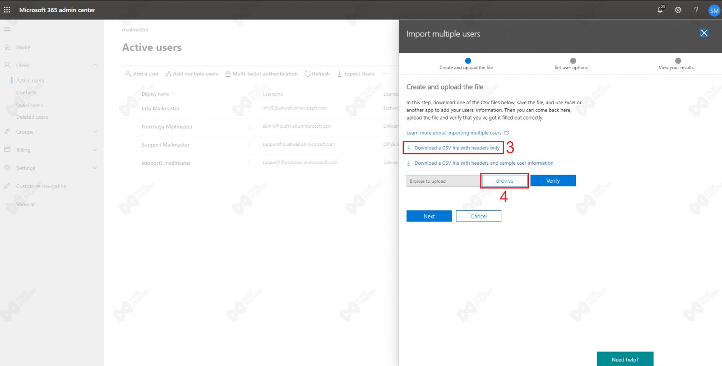Select Deleted users in sidebar
This screenshot has height=366, width=722.
tap(32, 117)
